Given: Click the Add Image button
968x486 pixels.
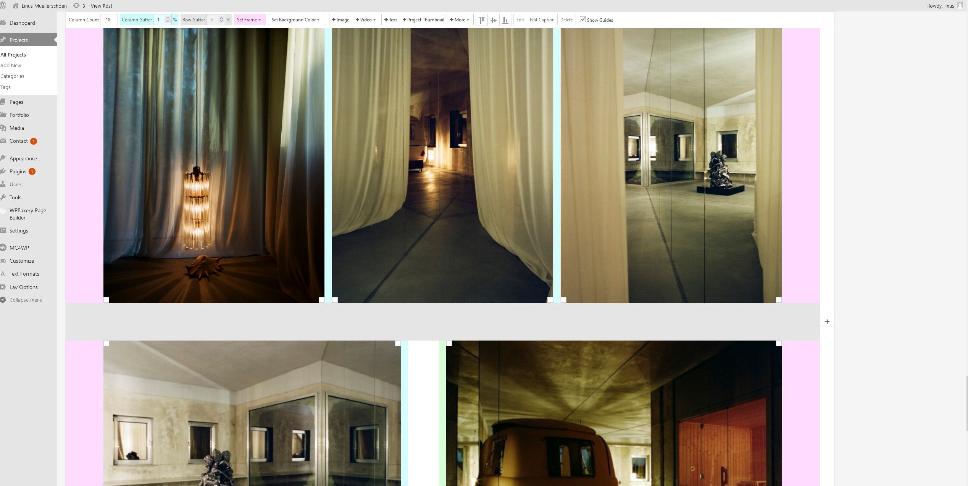Looking at the screenshot, I should click(x=340, y=20).
